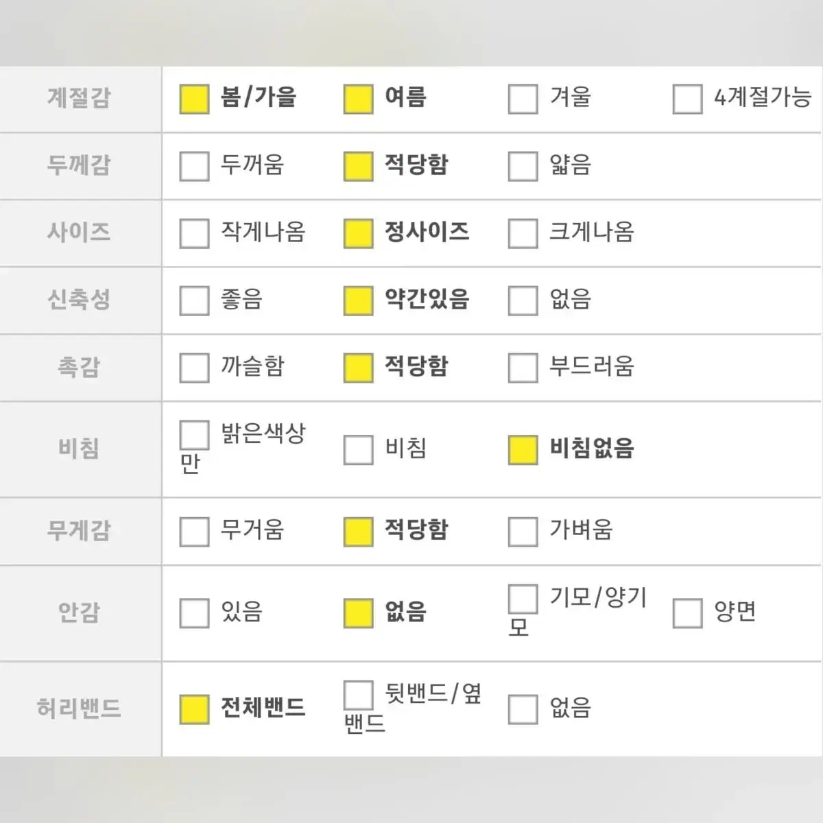Select 없음 in the 신축성 row

point(523,300)
